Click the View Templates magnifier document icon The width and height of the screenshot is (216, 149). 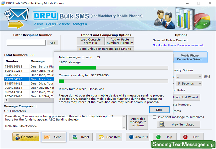click(x=162, y=124)
